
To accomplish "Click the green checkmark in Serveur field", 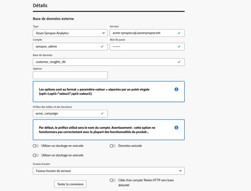I will coord(179,33).
